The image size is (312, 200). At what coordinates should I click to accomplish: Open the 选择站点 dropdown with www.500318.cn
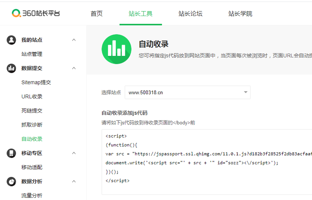pyautogui.click(x=187, y=92)
